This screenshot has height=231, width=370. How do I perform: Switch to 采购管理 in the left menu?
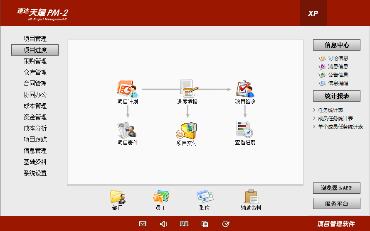coord(35,61)
